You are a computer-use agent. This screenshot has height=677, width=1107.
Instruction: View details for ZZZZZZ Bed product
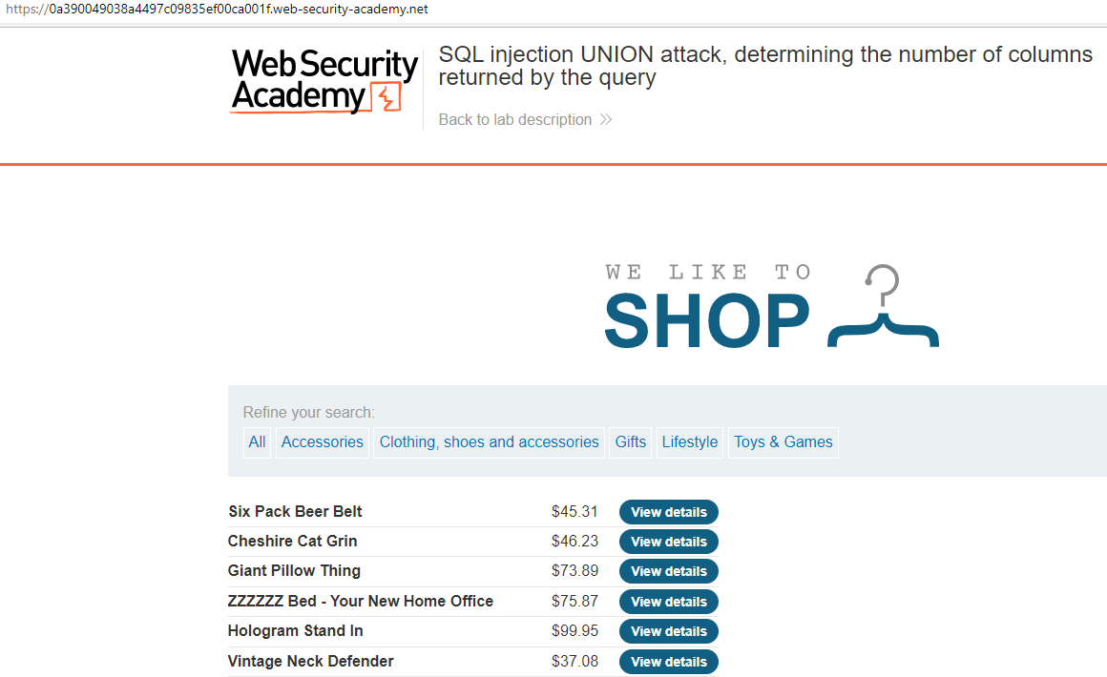coord(668,601)
